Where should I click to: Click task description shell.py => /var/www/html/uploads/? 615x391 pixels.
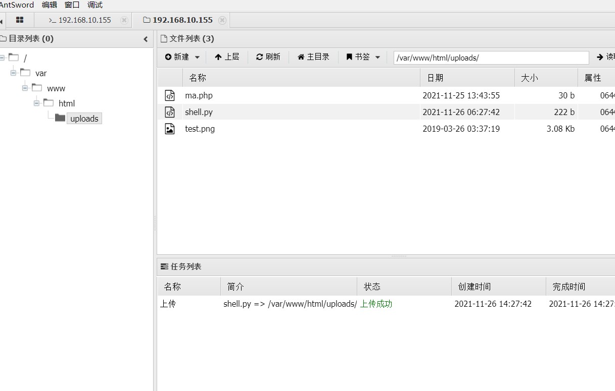(290, 304)
